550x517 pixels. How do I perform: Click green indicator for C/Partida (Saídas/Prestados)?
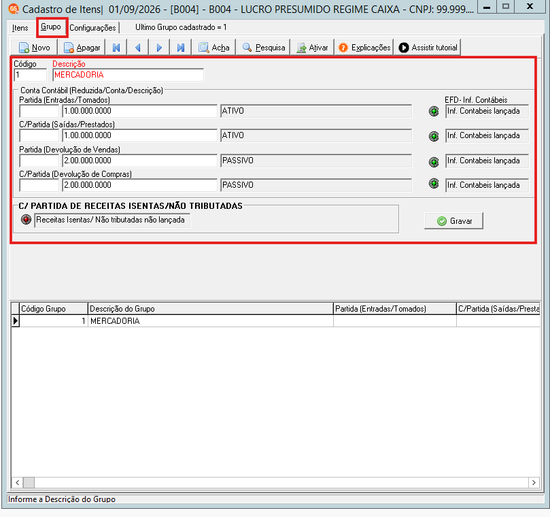(x=434, y=136)
